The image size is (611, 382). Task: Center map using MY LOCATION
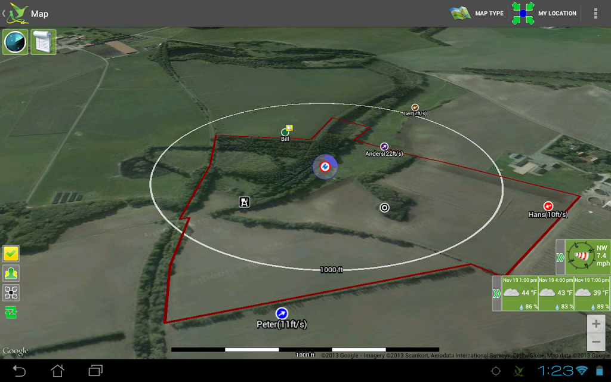coord(544,13)
